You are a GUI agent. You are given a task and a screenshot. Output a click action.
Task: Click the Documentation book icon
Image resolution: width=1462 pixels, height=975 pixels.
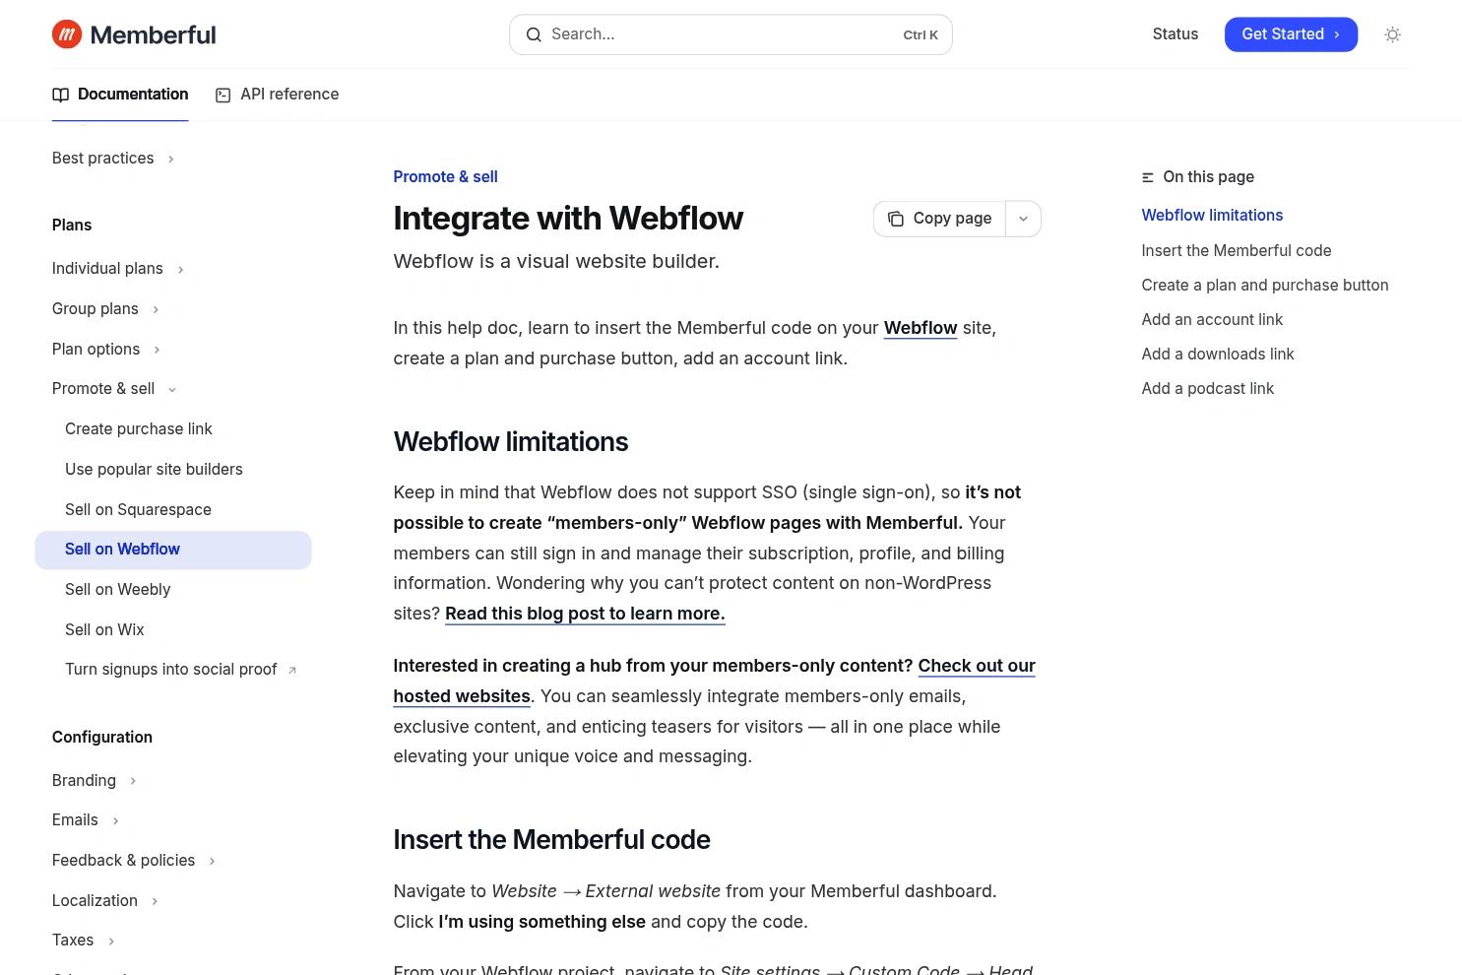60,95
